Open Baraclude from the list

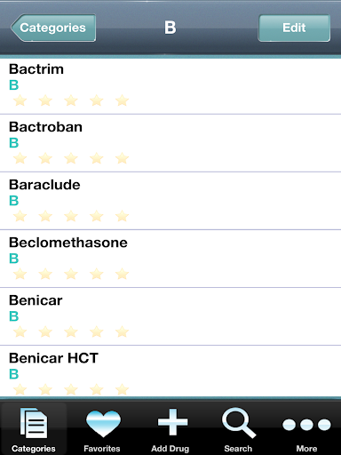[170, 201]
